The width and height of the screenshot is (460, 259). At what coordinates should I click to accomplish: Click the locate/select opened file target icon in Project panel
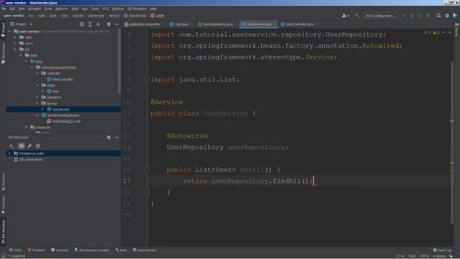82,24
